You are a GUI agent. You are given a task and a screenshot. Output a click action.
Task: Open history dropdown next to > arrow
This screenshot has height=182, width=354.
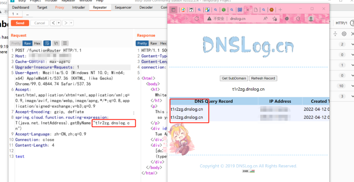71,23
